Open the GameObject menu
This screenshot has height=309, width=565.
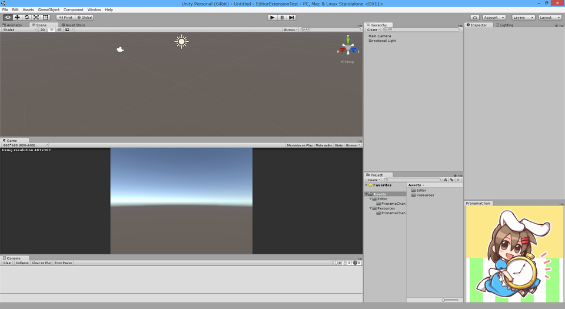[x=49, y=10]
